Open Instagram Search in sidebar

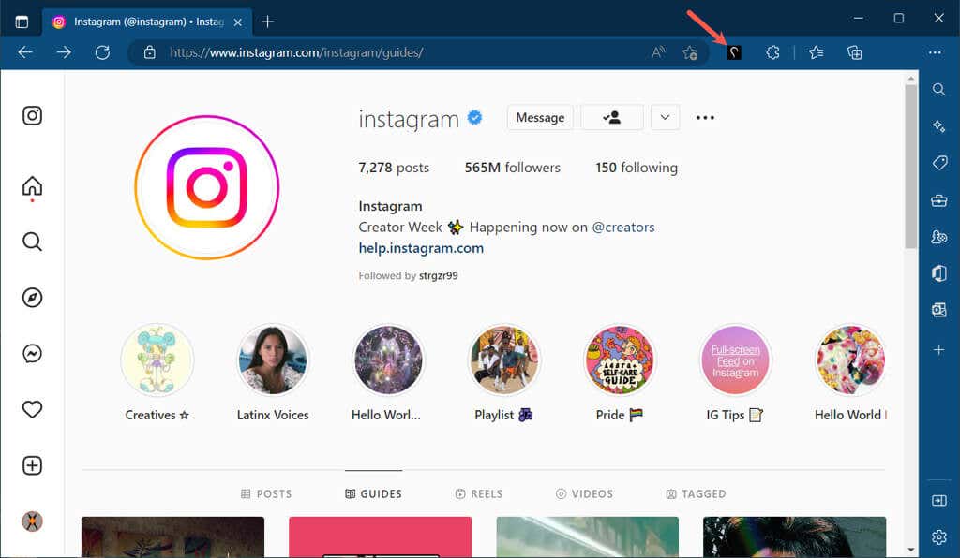(33, 242)
